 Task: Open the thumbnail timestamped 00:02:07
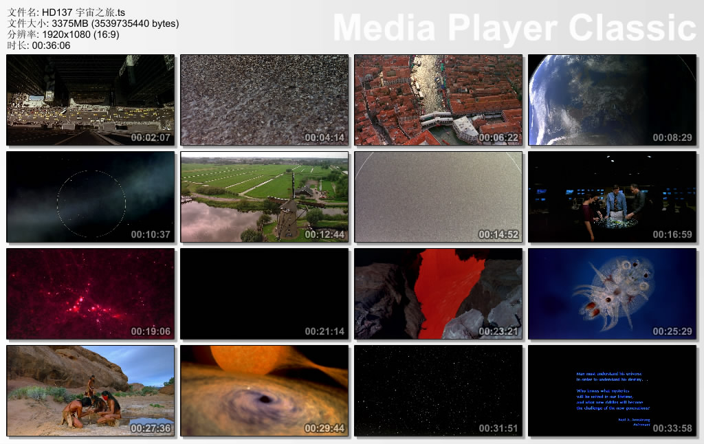[90, 100]
